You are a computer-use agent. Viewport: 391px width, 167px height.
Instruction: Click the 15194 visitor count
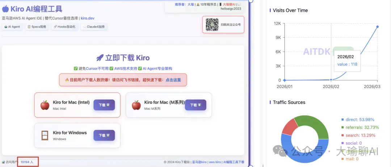click(25, 162)
